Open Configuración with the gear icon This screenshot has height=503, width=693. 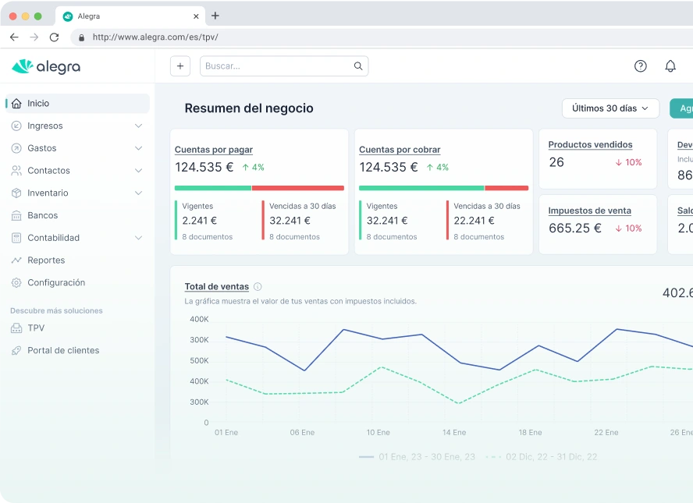click(x=17, y=282)
